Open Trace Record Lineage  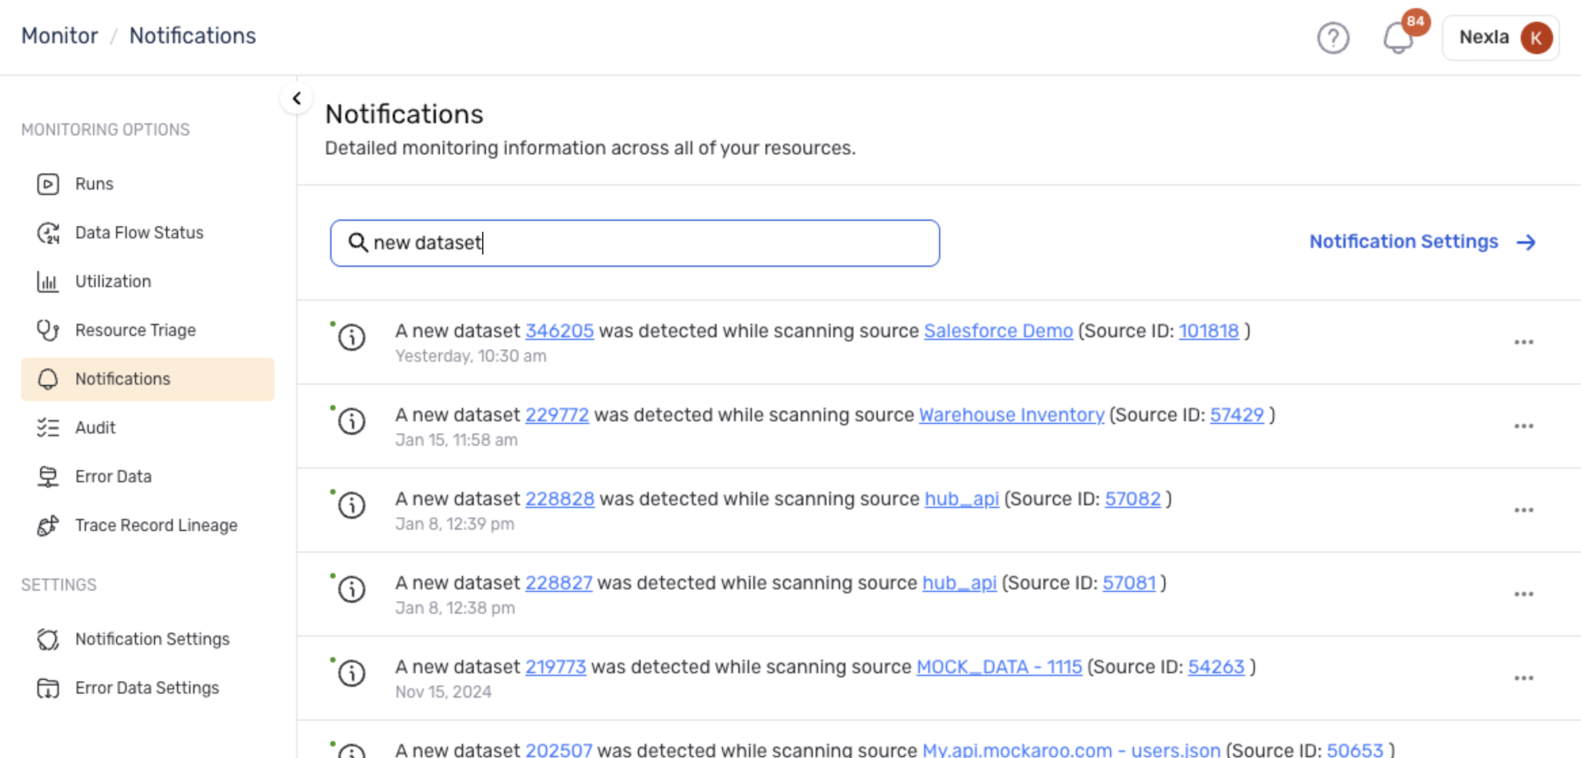coord(156,525)
